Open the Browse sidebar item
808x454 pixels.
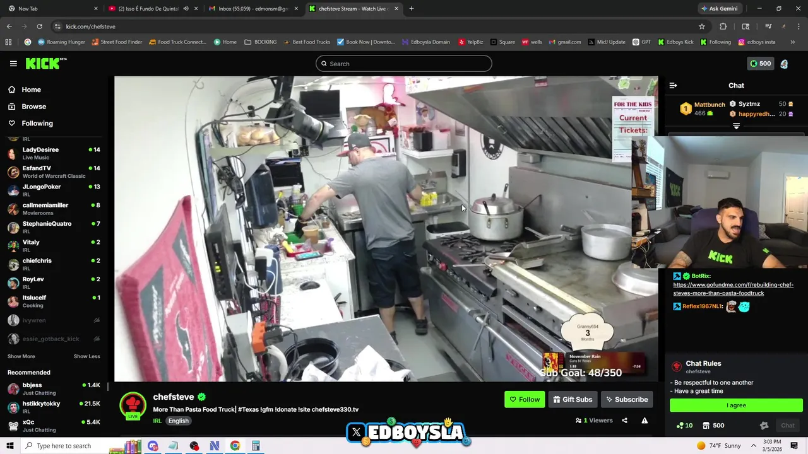27,107
